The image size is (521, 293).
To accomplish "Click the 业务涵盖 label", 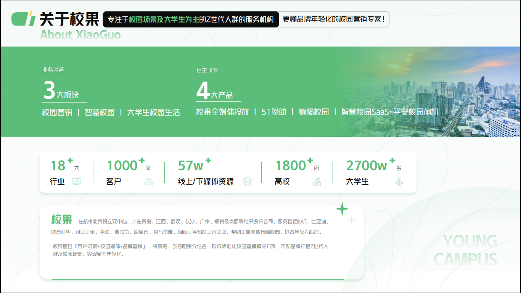I will coord(53,70).
